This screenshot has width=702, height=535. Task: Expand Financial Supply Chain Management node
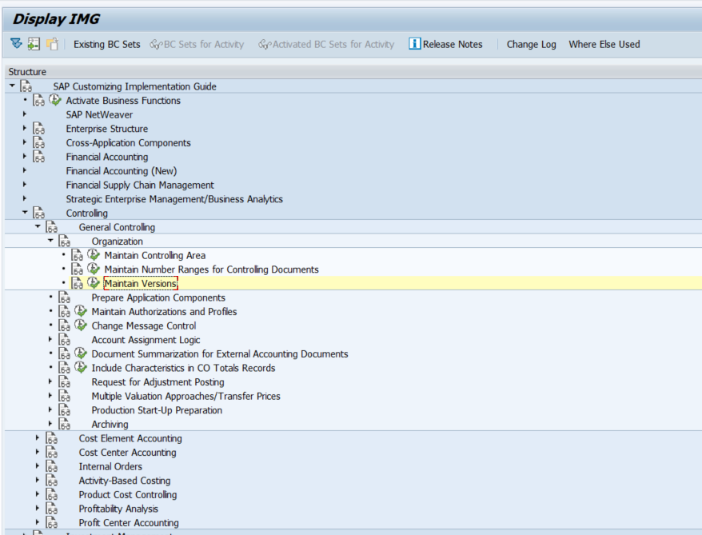25,185
